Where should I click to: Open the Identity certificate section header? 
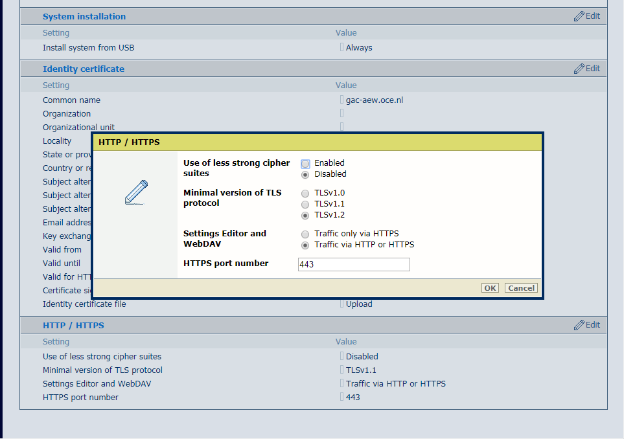pyautogui.click(x=84, y=69)
